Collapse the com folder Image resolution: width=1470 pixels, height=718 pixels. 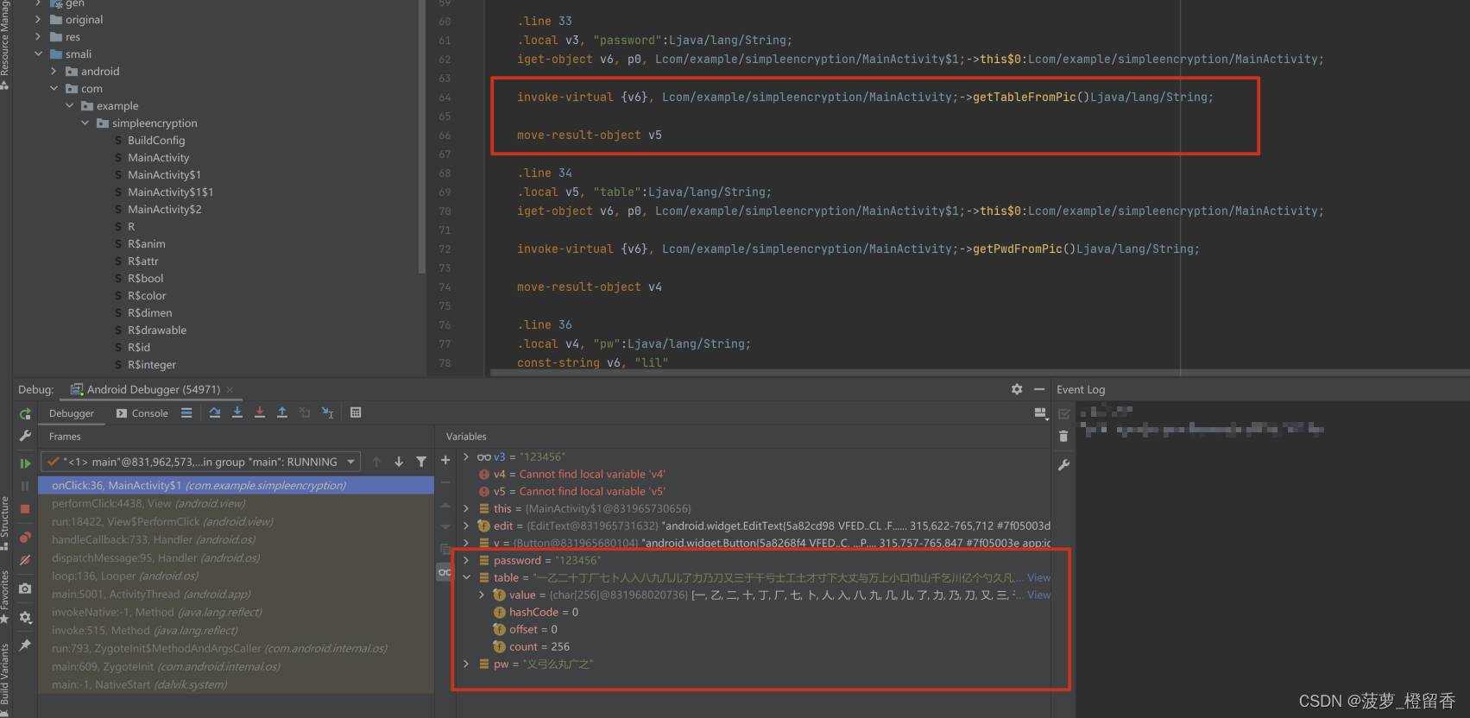[54, 88]
